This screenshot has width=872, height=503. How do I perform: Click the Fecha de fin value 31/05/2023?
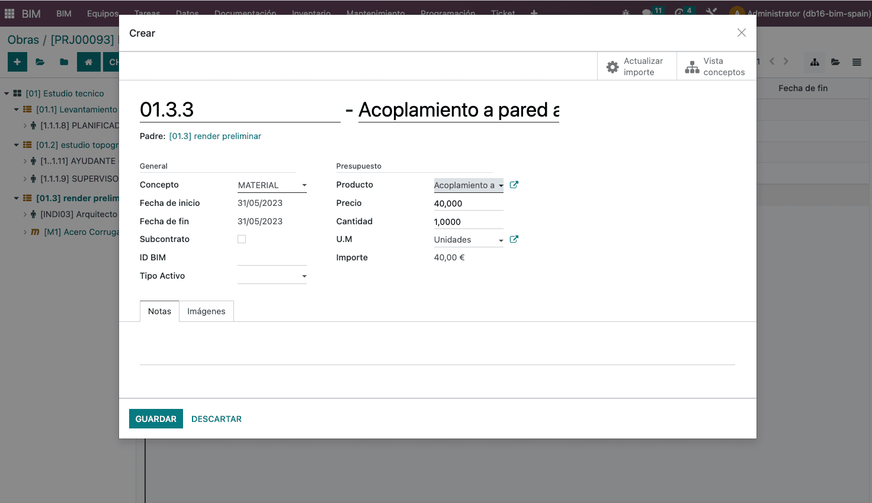click(x=260, y=221)
